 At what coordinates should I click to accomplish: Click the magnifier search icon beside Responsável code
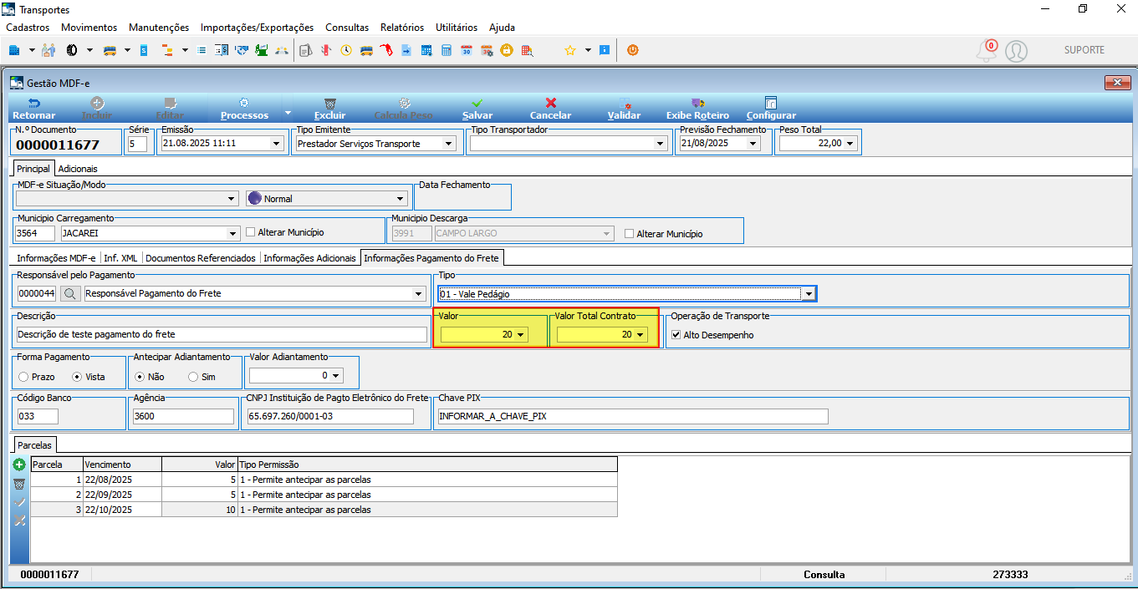70,293
